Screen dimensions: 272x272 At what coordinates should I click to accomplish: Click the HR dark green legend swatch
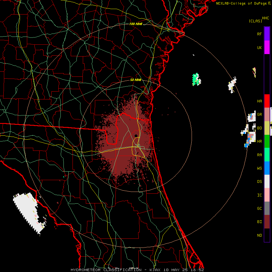click(267, 141)
